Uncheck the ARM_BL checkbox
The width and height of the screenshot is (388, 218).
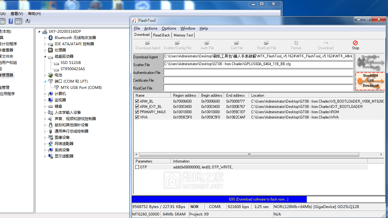pyautogui.click(x=137, y=101)
